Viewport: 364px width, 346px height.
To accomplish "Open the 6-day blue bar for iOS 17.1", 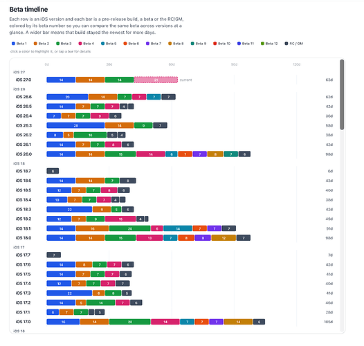I will tap(53, 312).
